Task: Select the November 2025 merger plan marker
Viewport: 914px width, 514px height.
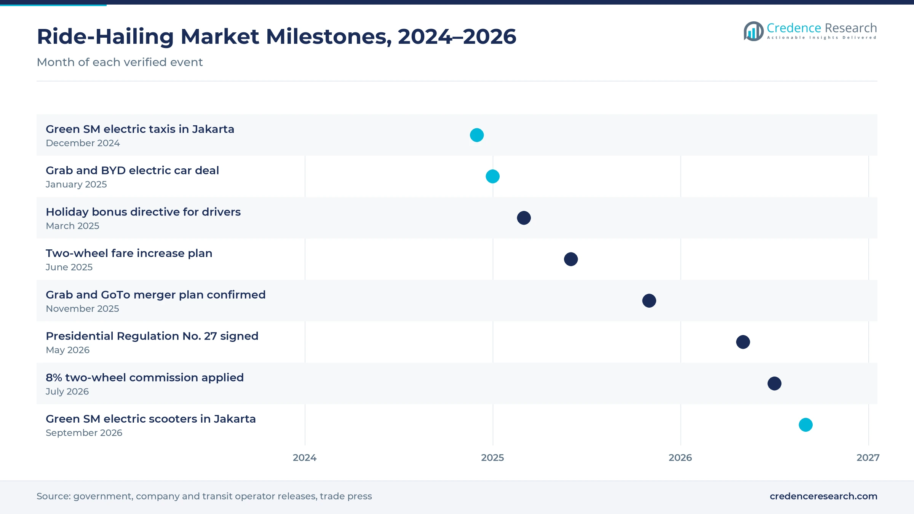Action: [649, 301]
